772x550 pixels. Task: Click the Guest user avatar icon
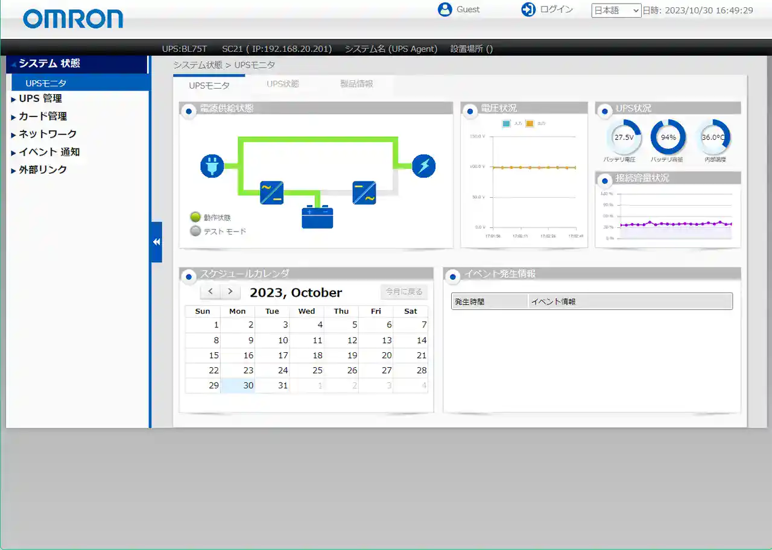click(445, 10)
